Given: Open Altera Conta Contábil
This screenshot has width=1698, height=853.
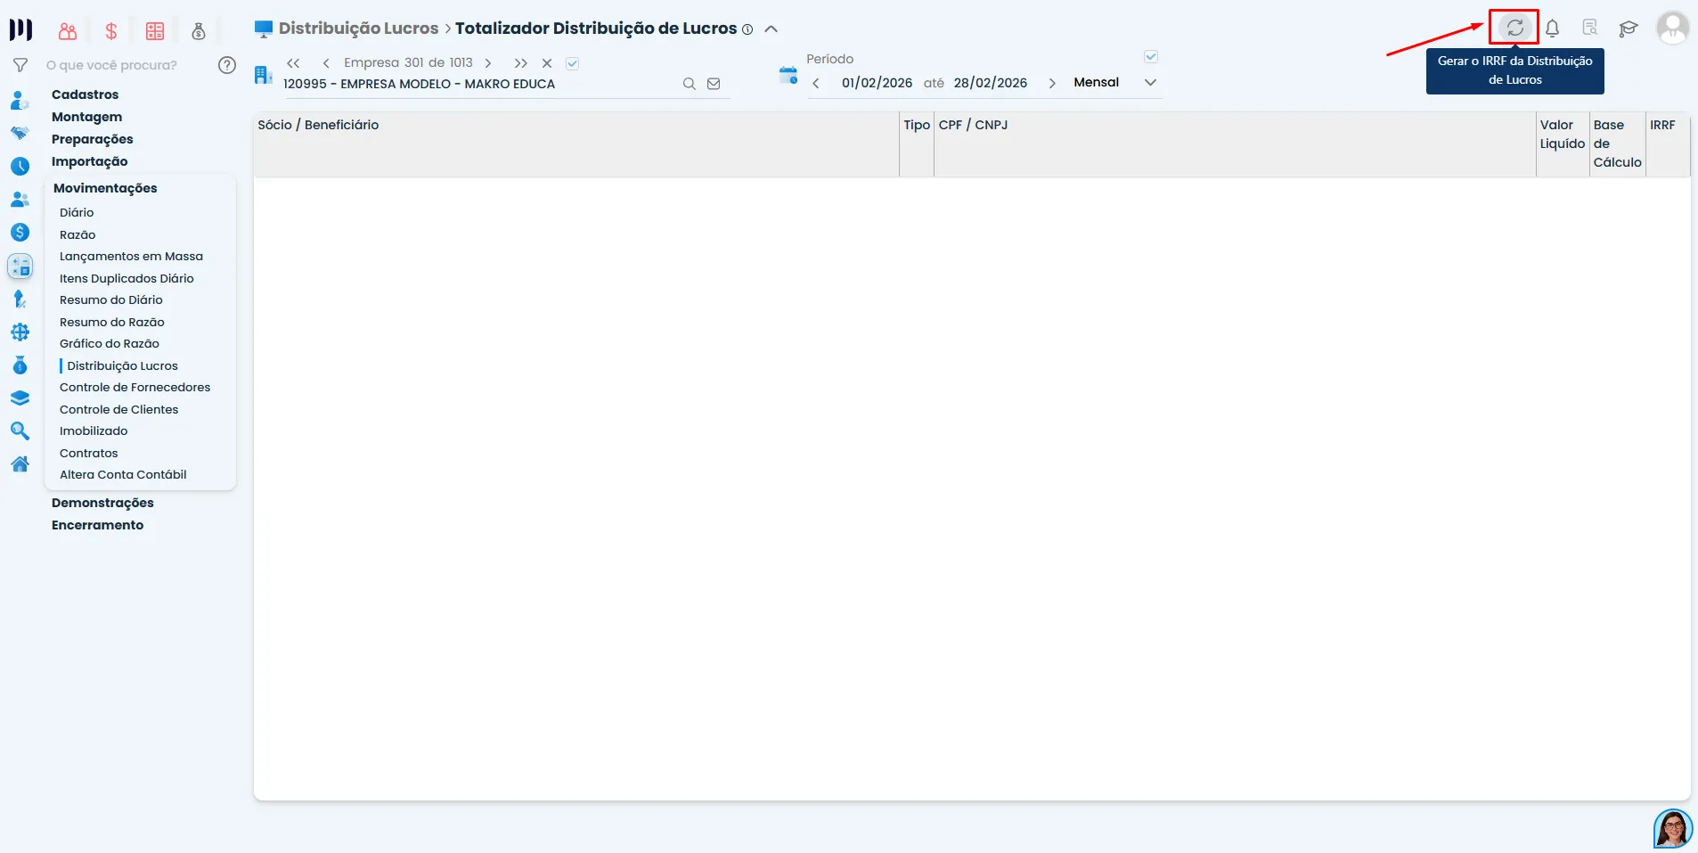Looking at the screenshot, I should click(123, 474).
